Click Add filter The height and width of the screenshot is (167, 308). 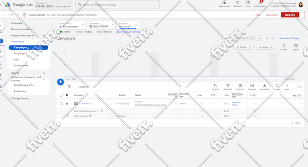[84, 87]
